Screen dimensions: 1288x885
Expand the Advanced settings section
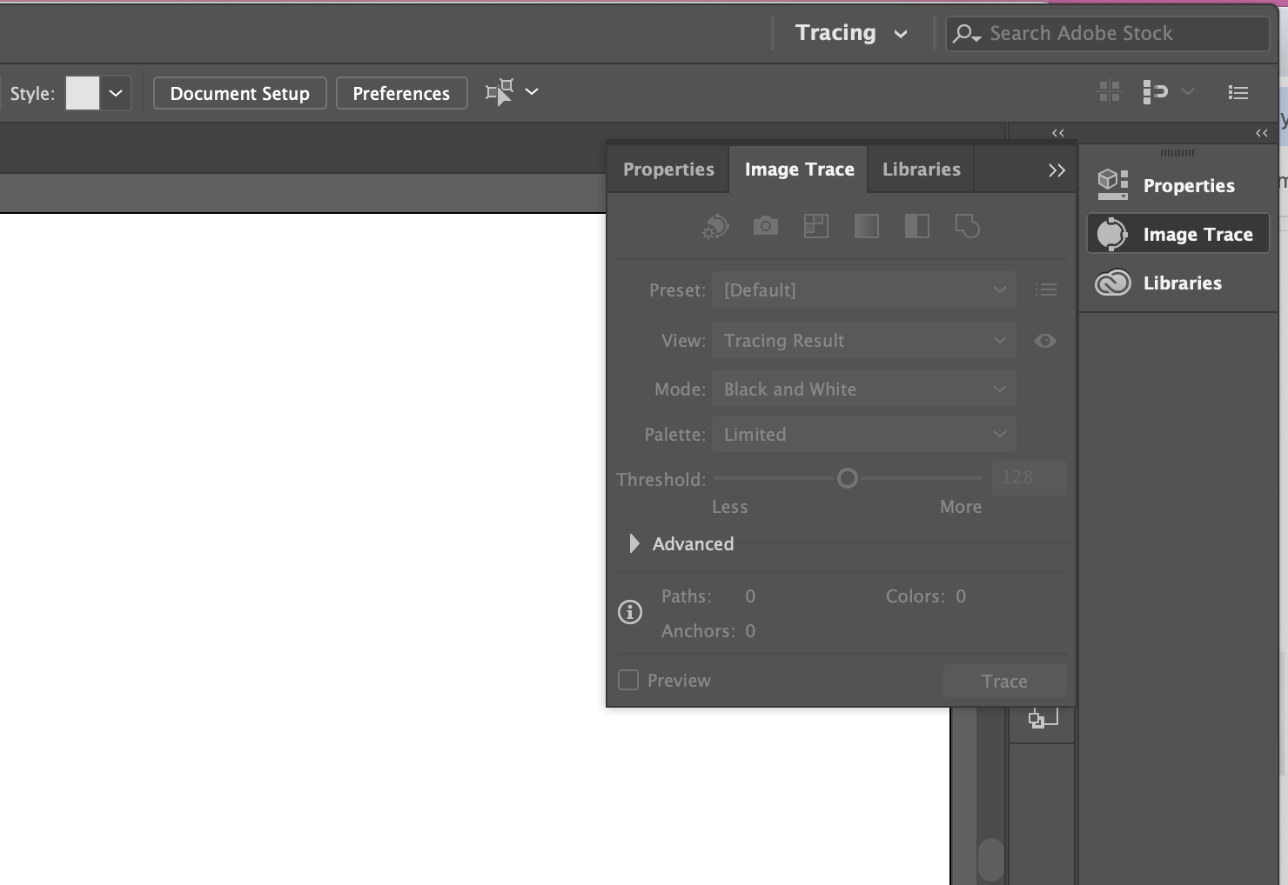pyautogui.click(x=634, y=543)
